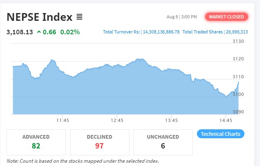
Task: Click the 12:45 time axis label
Action: pos(117,120)
